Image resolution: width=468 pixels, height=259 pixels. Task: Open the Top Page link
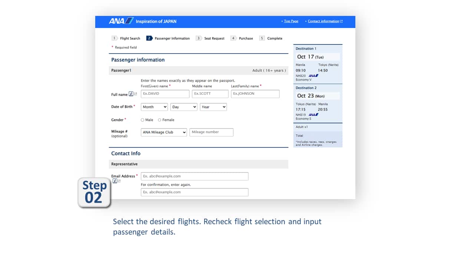tap(291, 21)
